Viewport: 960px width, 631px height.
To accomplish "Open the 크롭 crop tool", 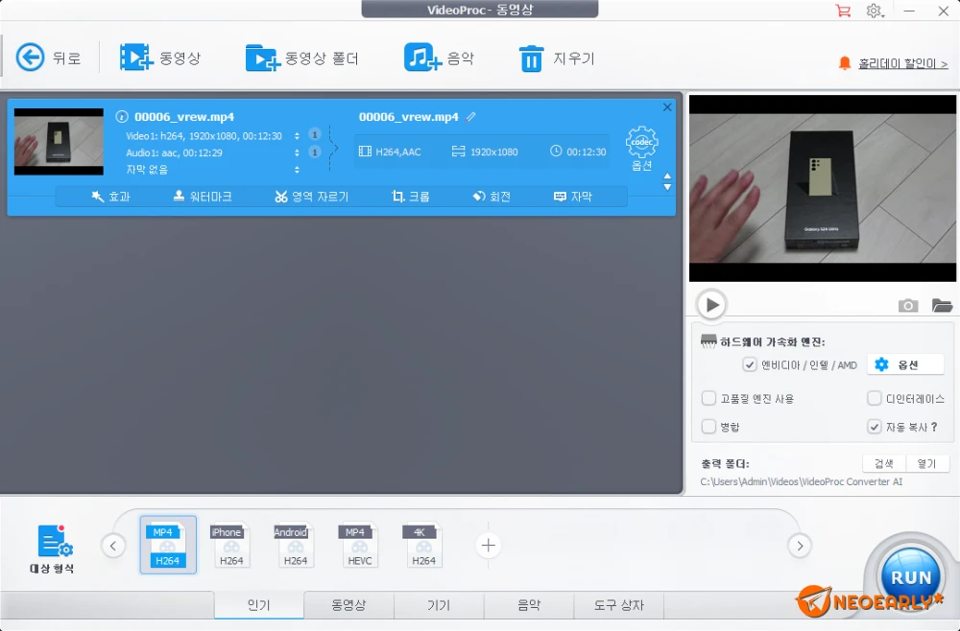I will (411, 197).
